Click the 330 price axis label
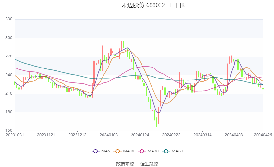This screenshot has width=274, height=167. (x=9, y=19)
